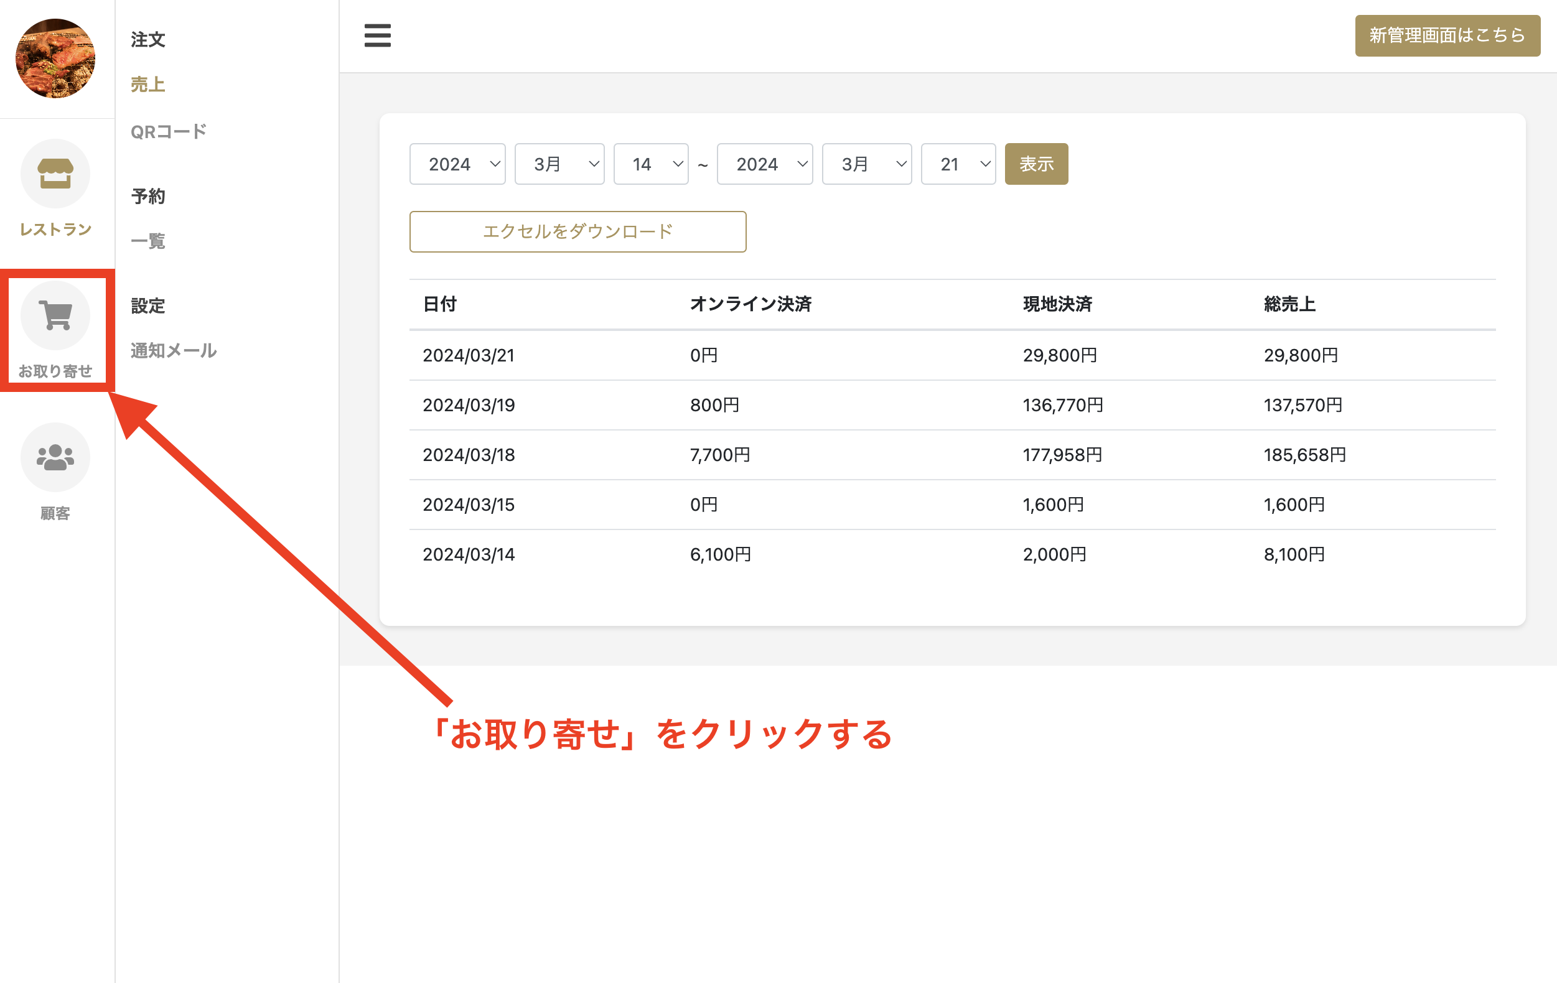Viewport: 1557px width, 983px height.
Task: Click total sales value 137,570円
Action: 1304,404
